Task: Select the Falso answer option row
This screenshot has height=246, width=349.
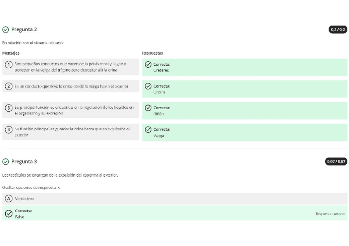Action: point(165,214)
